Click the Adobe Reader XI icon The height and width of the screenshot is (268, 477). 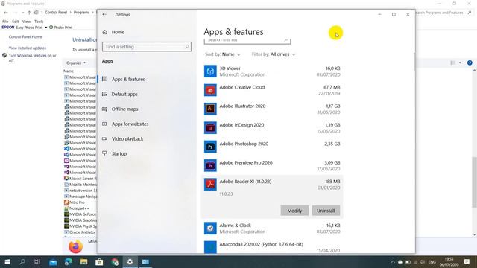tap(210, 185)
